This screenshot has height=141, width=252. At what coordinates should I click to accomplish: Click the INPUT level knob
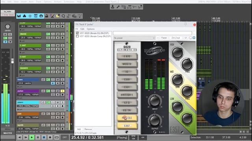155,101
